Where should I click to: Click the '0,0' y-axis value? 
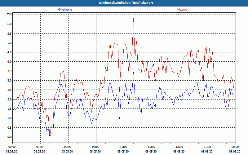pyautogui.click(x=10, y=137)
